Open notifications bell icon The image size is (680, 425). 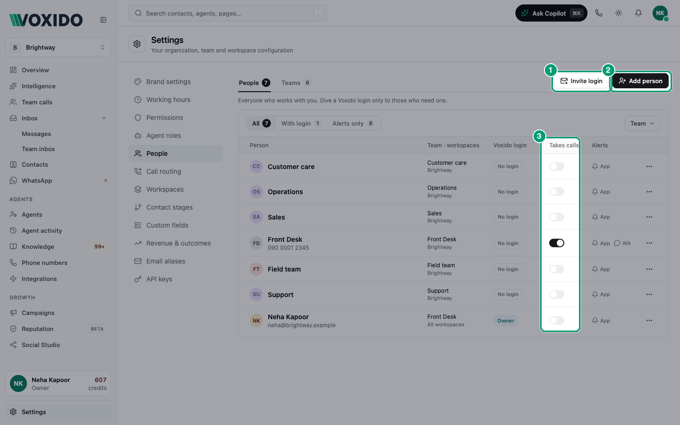click(x=638, y=13)
